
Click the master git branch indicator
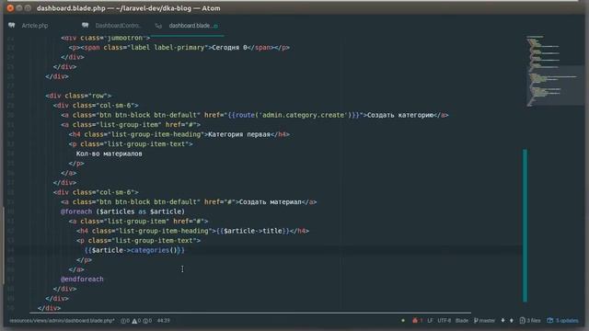coord(484,321)
